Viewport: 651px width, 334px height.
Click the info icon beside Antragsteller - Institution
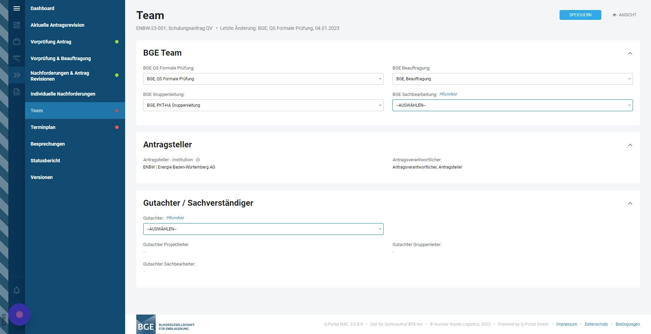(198, 160)
